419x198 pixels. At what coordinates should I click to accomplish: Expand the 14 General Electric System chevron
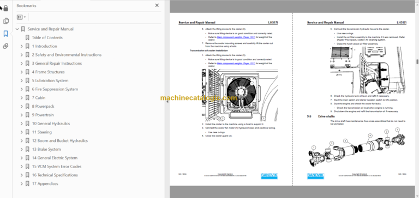[22, 158]
